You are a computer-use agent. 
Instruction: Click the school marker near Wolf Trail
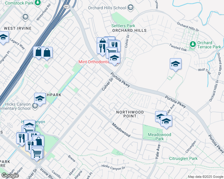coord(175,65)
